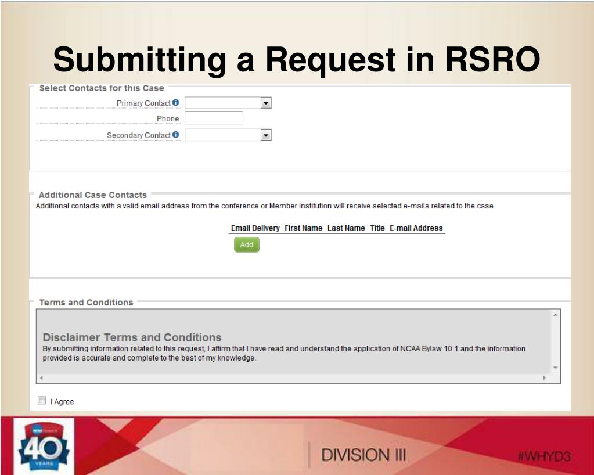Click the Secondary Contact label

click(139, 135)
